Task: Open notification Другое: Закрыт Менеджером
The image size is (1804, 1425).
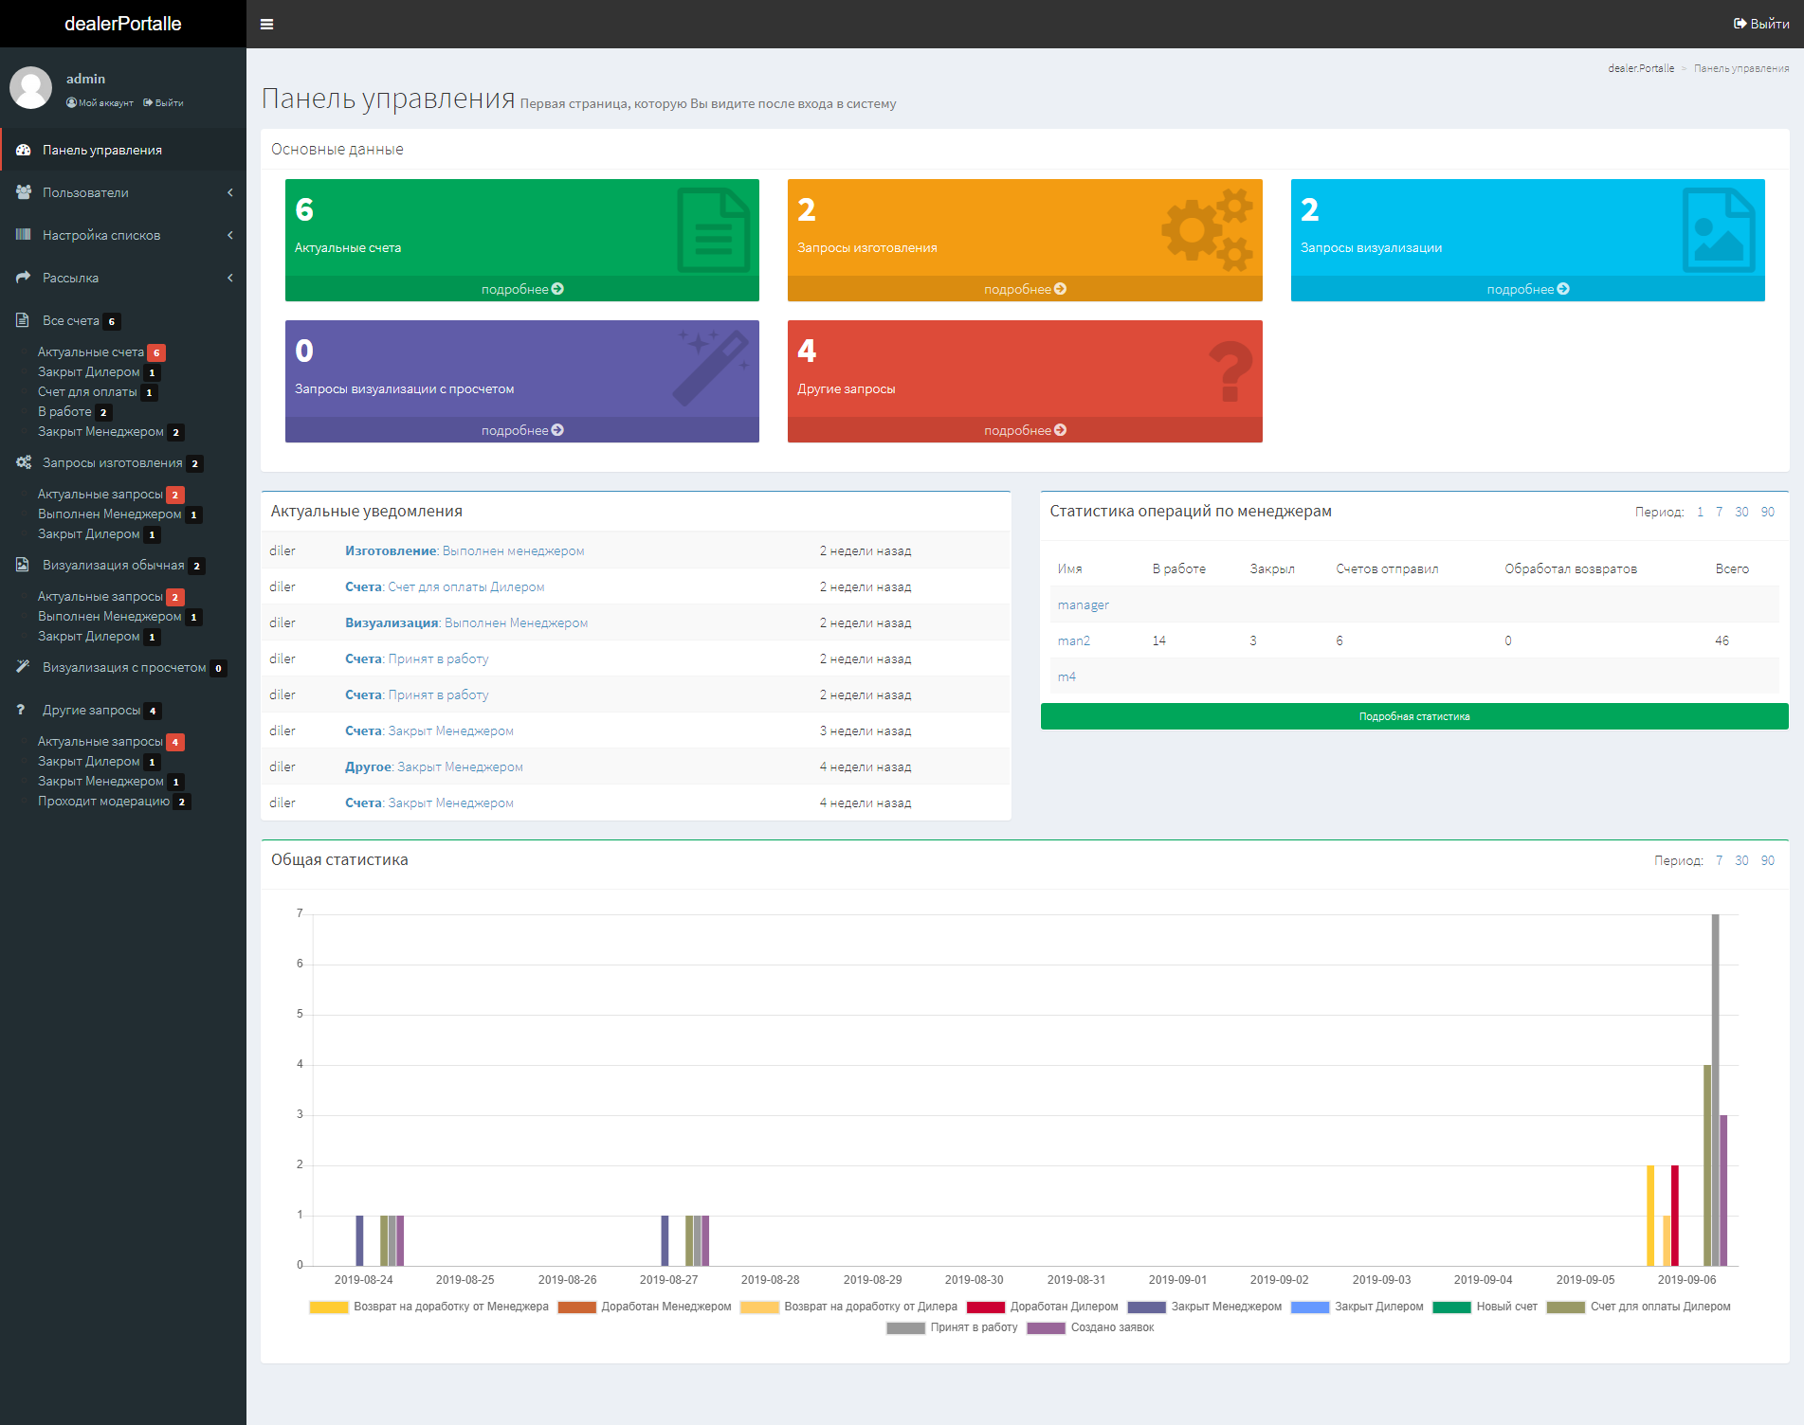Action: coord(434,767)
